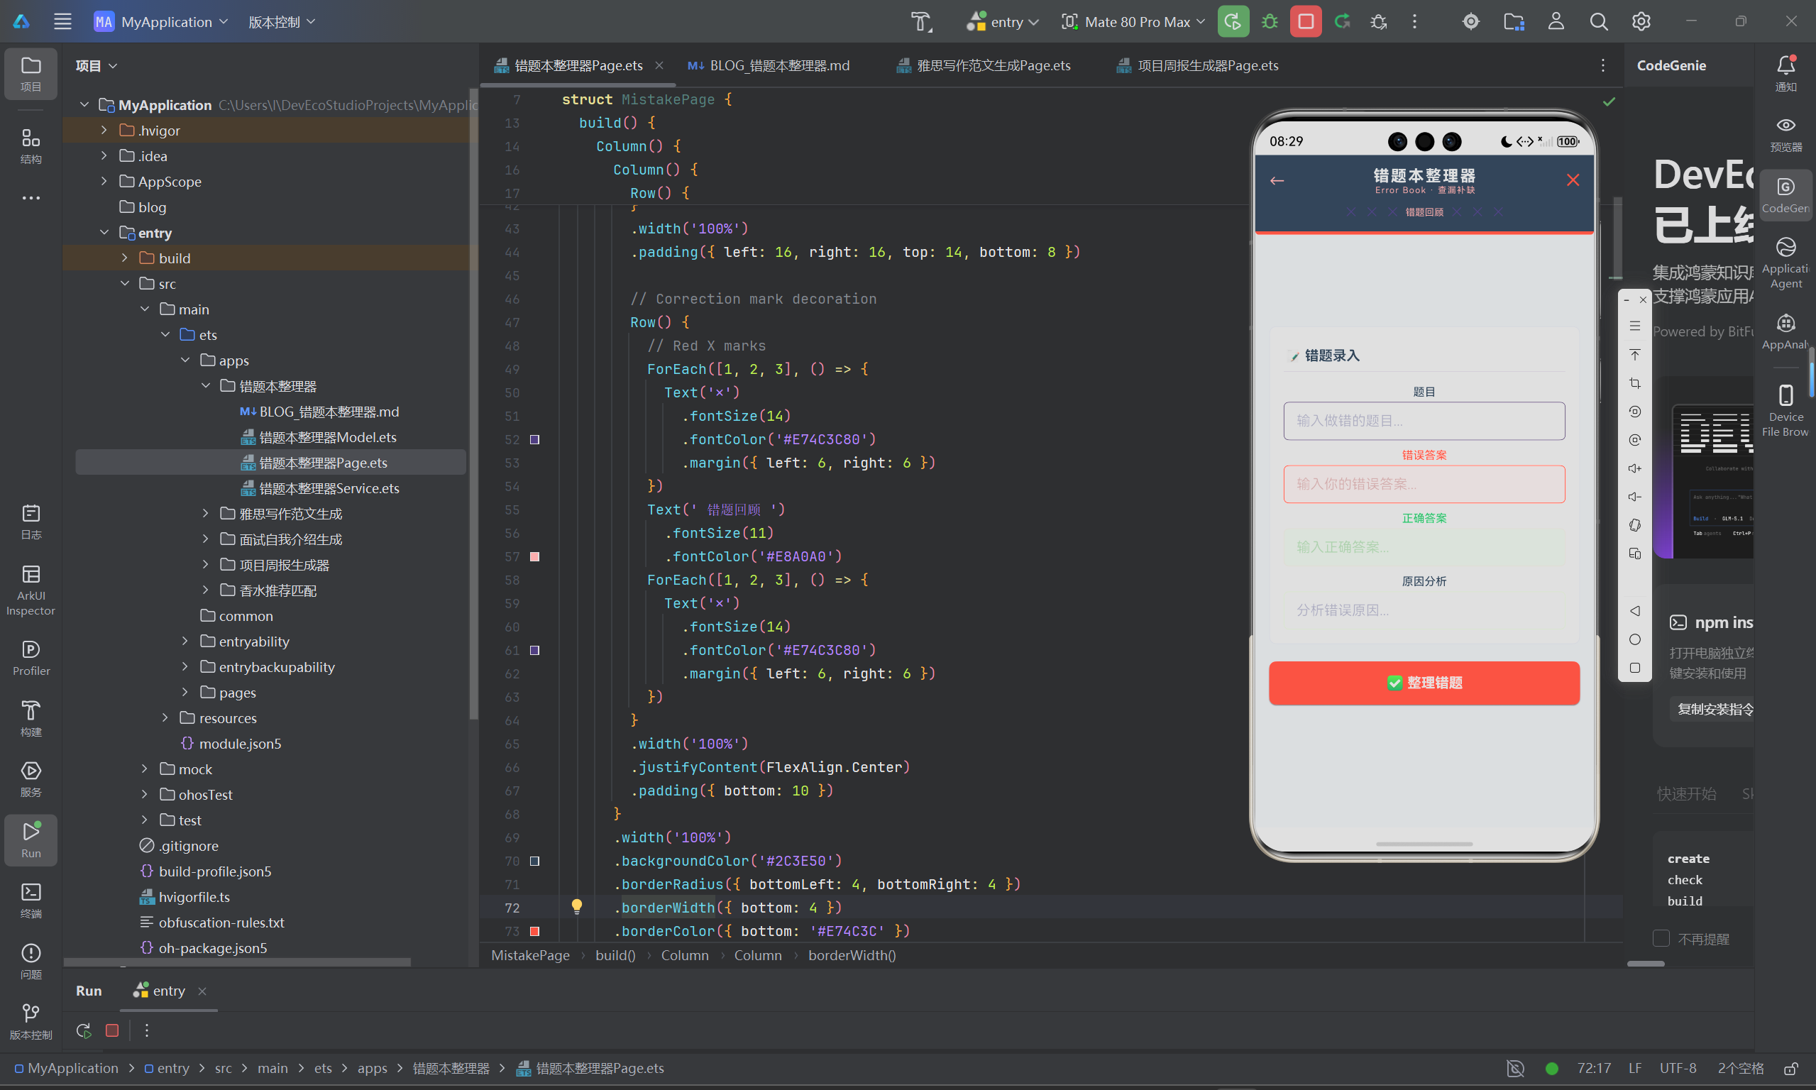Switch to 雅思写作范文生成Page.ets tab
The image size is (1816, 1090).
984,65
